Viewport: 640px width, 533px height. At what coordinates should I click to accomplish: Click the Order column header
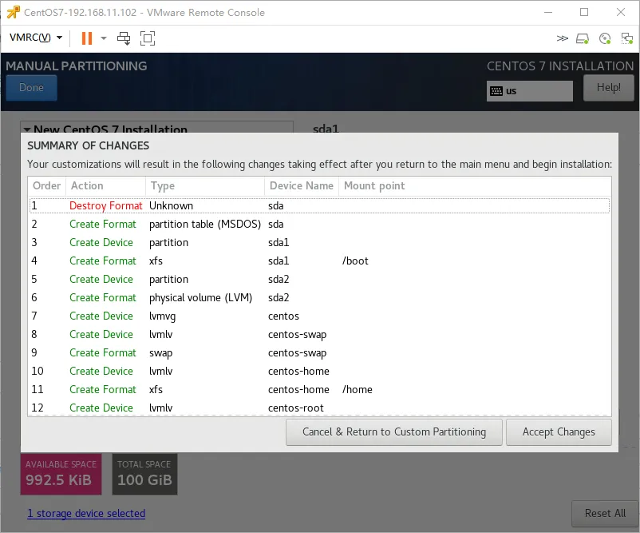(x=46, y=185)
